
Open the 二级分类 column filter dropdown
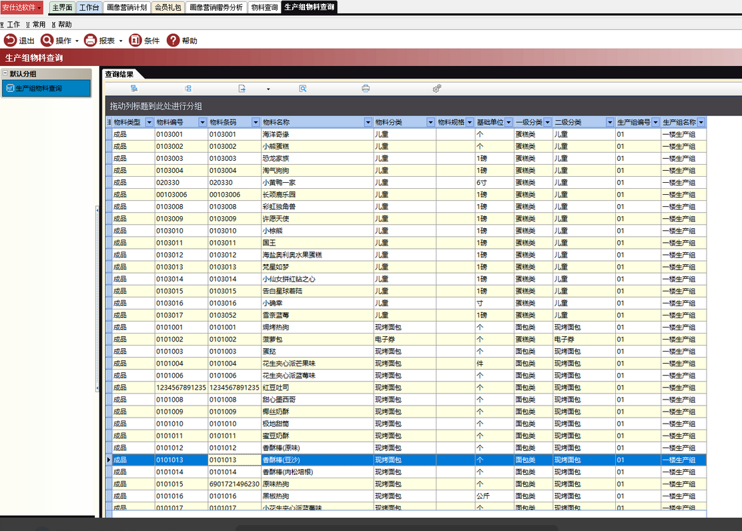[x=610, y=123]
